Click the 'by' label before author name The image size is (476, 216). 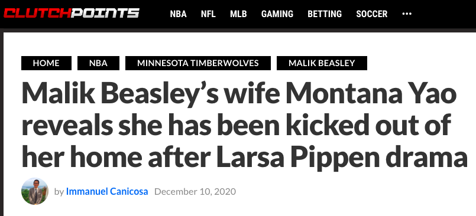point(59,192)
